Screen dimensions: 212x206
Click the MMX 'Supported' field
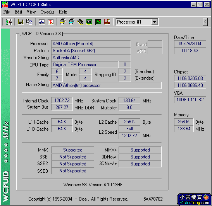click(x=72, y=150)
